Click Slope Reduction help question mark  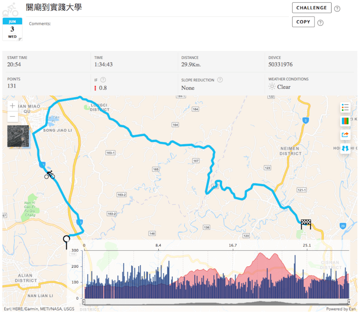pos(220,80)
